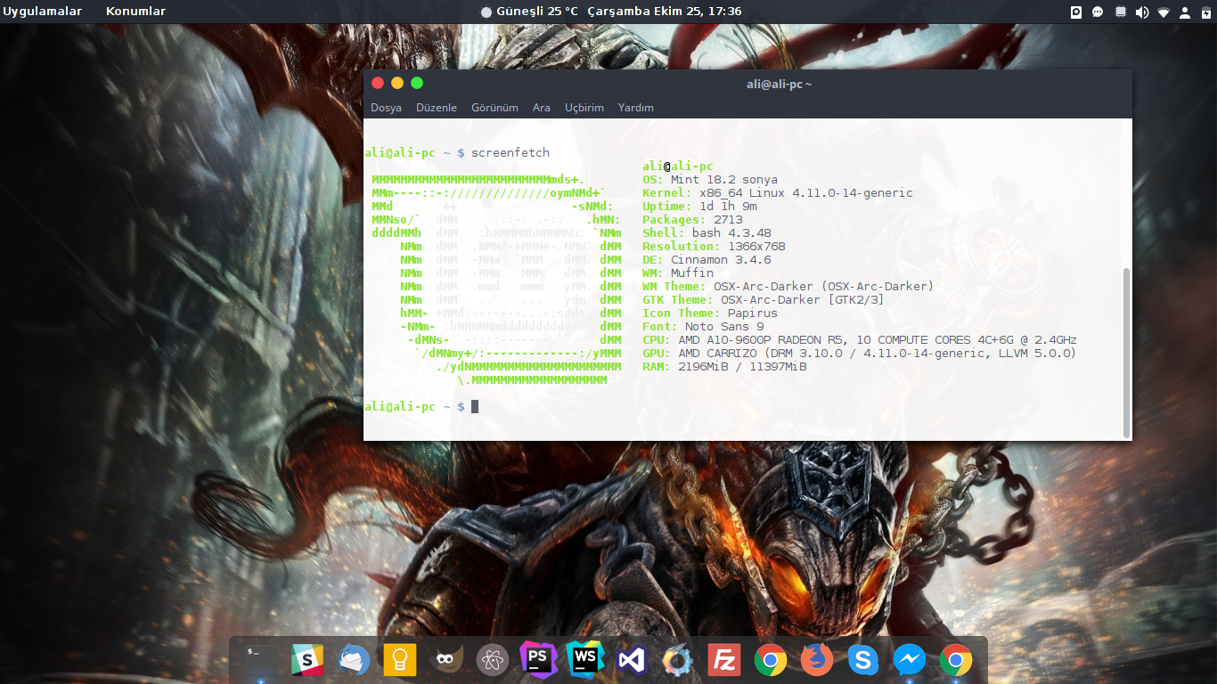Close the terminal with the red button
The width and height of the screenshot is (1217, 684).
click(x=378, y=83)
